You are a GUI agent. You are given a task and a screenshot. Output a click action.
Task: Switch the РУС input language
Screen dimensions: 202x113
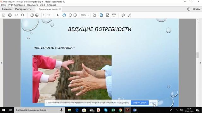click(182, 110)
